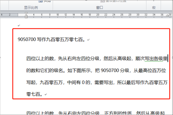Click the left indent box below hourglass marker

pos(26,17)
